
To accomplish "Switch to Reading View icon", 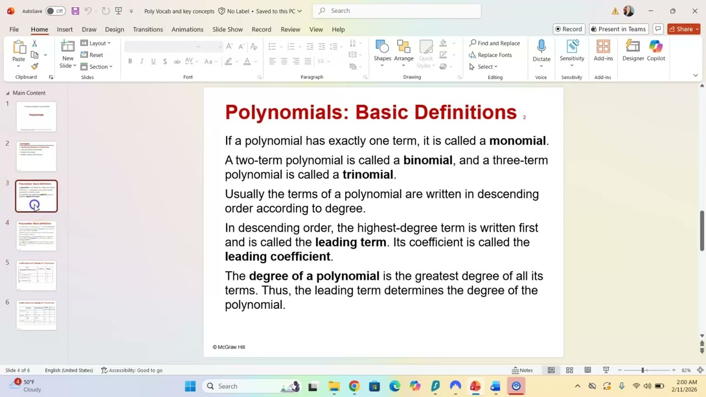I will tap(588, 371).
